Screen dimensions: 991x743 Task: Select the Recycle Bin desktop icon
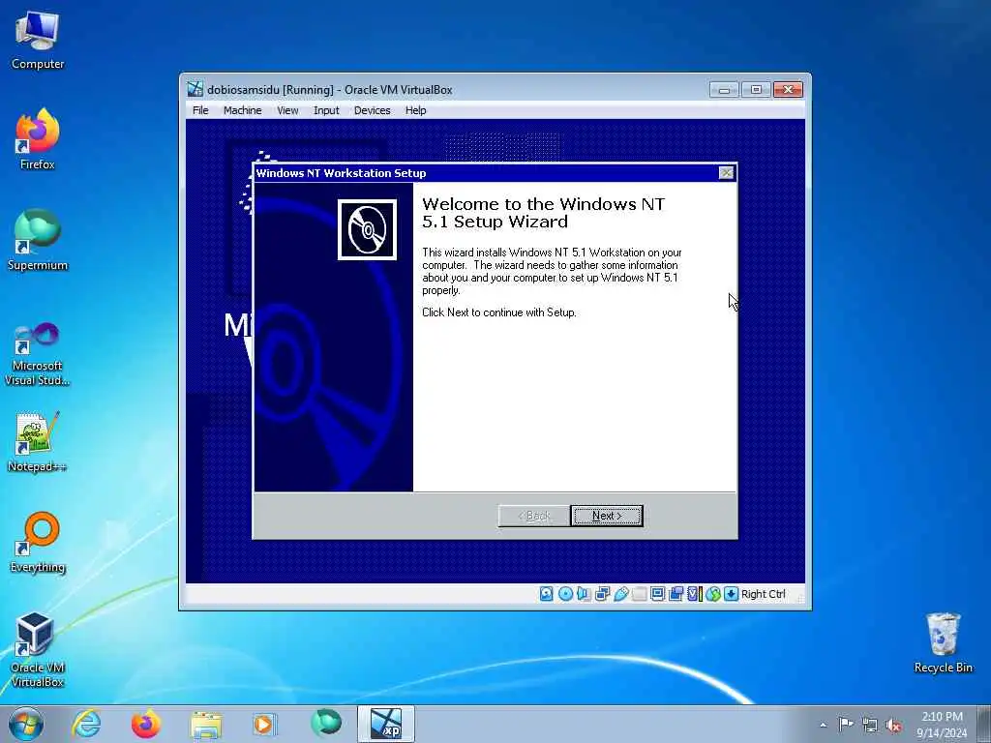[943, 642]
